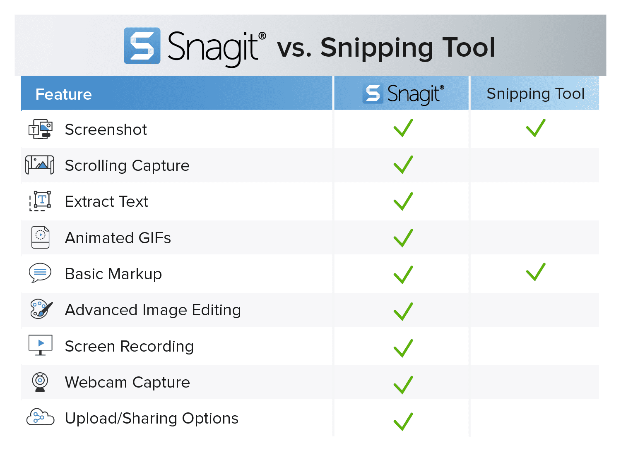The height and width of the screenshot is (455, 621).
Task: Click the Snipping Tool column header
Action: [535, 93]
